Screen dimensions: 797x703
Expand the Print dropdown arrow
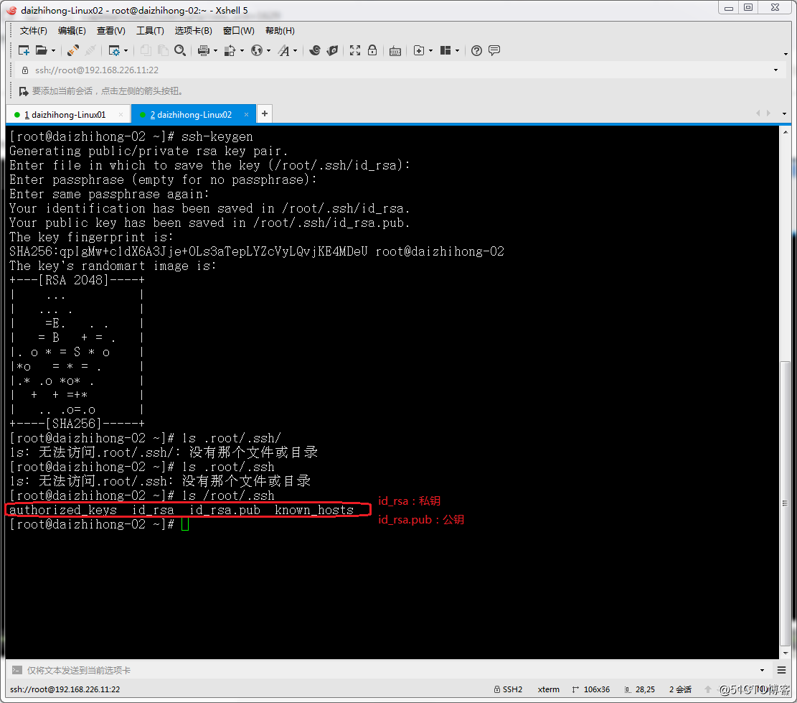[215, 51]
